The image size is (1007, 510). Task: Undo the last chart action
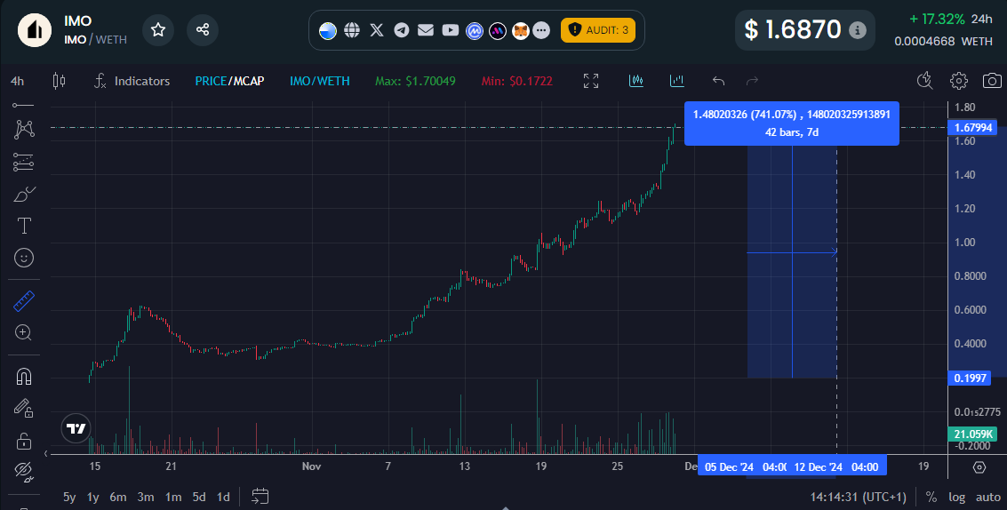[x=719, y=81]
